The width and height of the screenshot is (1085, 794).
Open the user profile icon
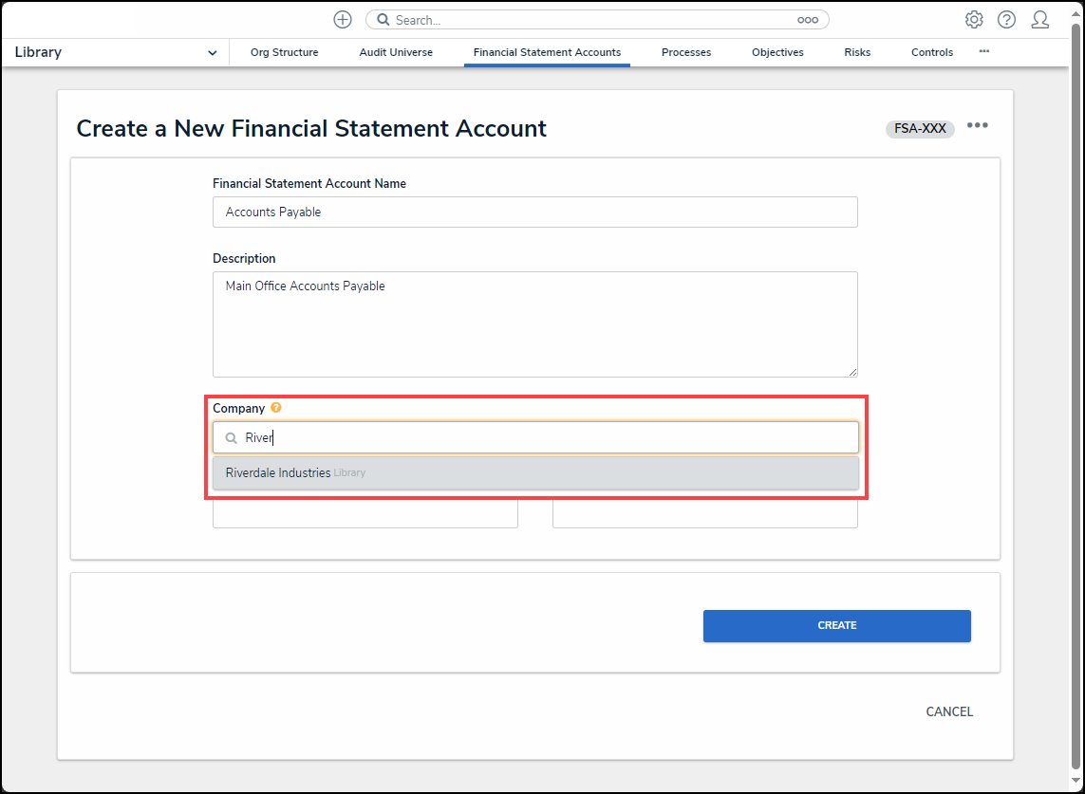tap(1039, 19)
